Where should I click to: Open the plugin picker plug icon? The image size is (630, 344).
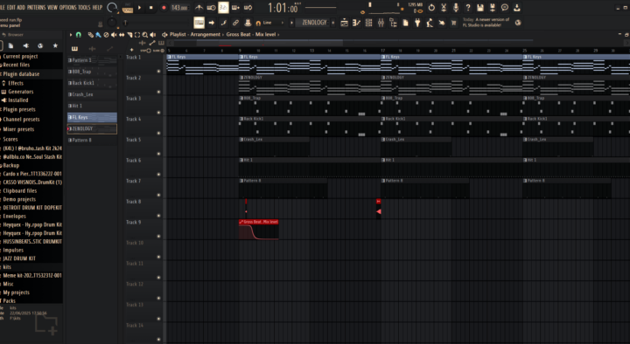[417, 23]
